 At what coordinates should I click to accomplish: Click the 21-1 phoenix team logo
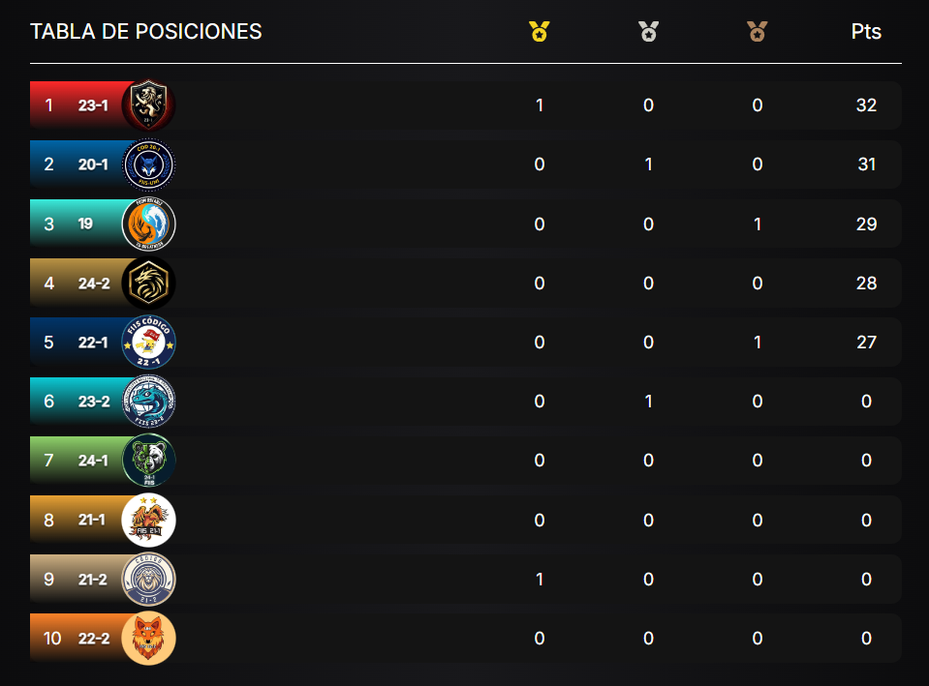(148, 520)
